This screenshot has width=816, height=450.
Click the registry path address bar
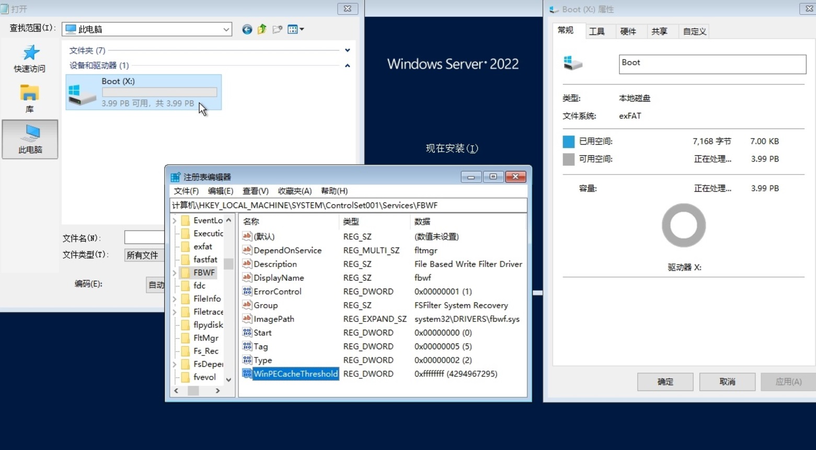349,205
